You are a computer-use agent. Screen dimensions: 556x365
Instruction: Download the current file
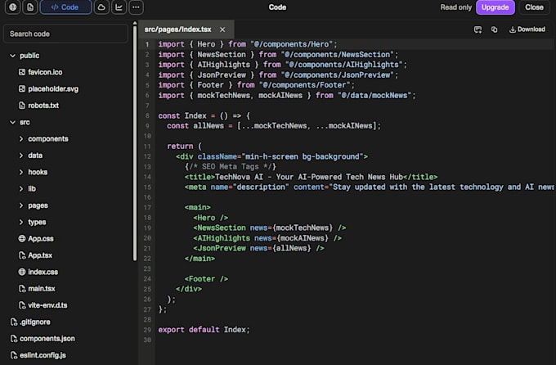[527, 29]
